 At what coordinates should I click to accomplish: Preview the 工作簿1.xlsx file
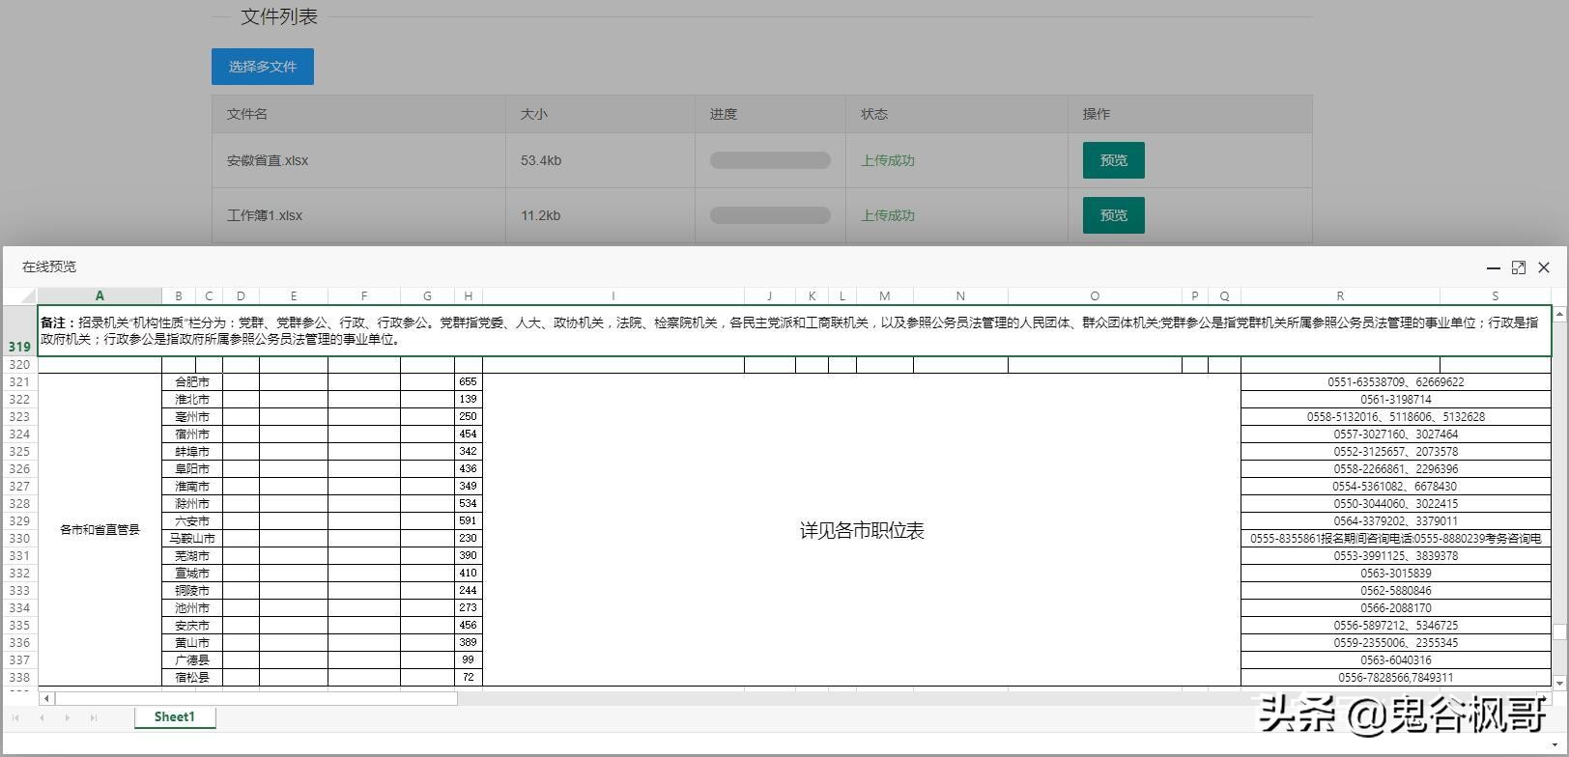[x=1113, y=215]
